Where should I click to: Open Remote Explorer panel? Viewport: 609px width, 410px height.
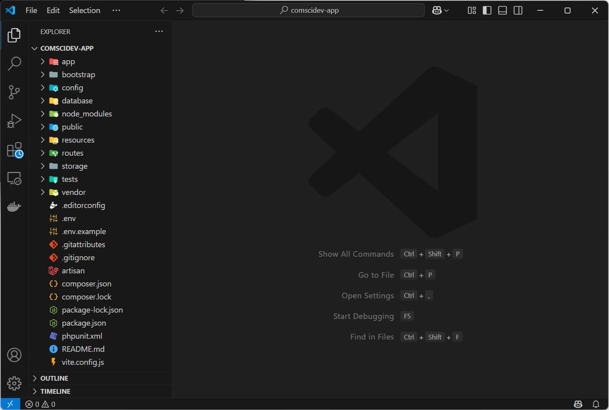14,179
